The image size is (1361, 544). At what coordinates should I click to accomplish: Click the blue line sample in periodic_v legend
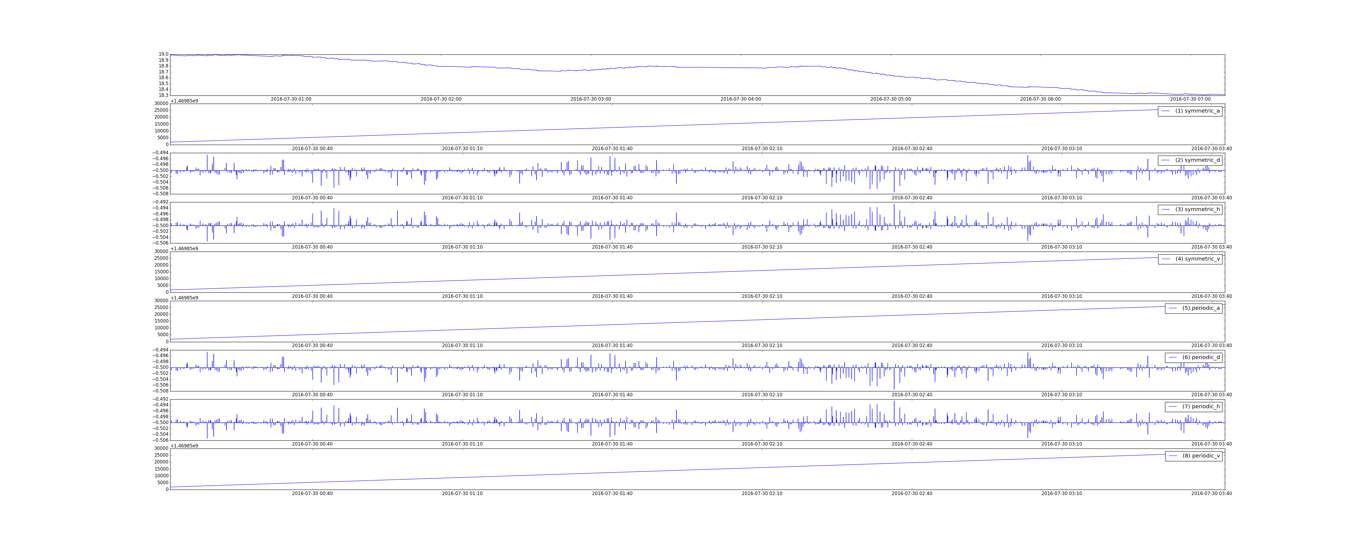tap(1172, 456)
